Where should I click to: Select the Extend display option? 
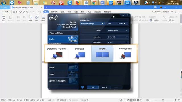point(102,54)
